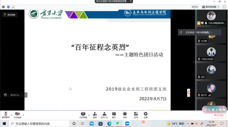Select participant 田宇 video thumbnail
228x127 pixels.
(x=211, y=71)
